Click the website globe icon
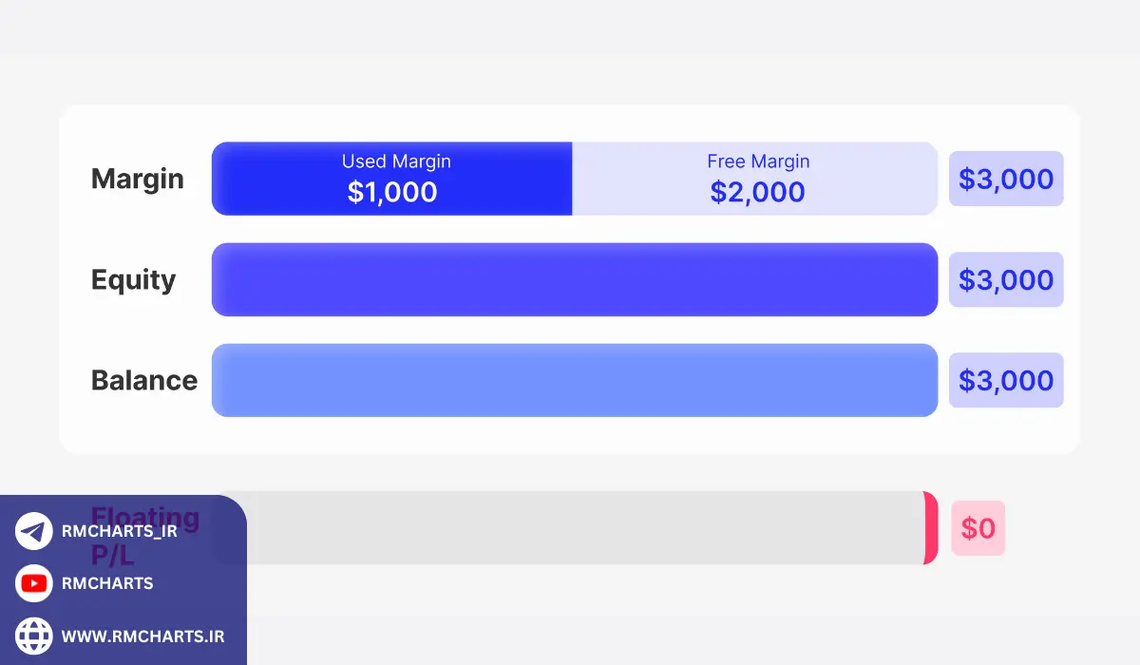Viewport: 1140px width, 665px height. point(34,636)
